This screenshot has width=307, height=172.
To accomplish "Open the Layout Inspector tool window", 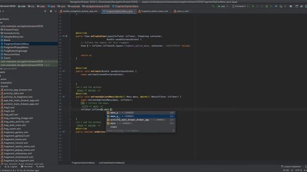I will point(291,167).
